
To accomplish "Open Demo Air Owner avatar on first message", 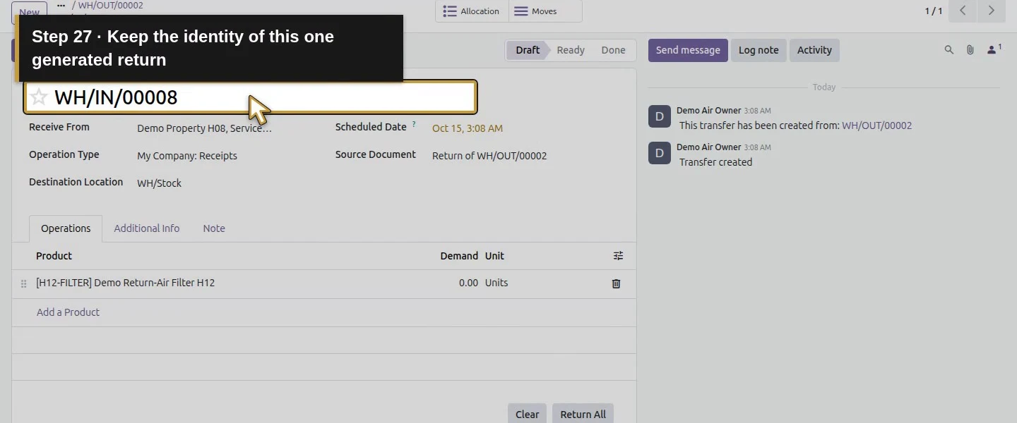I will [660, 116].
